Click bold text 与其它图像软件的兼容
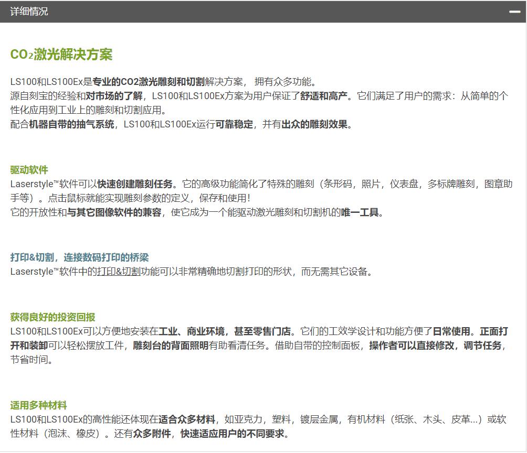 pos(114,212)
